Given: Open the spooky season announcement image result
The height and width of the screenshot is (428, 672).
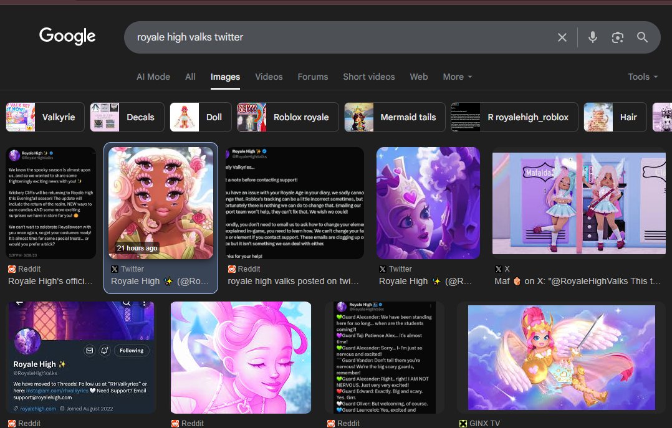Looking at the screenshot, I should pos(50,203).
